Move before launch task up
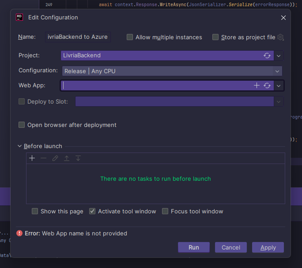 coord(67,158)
